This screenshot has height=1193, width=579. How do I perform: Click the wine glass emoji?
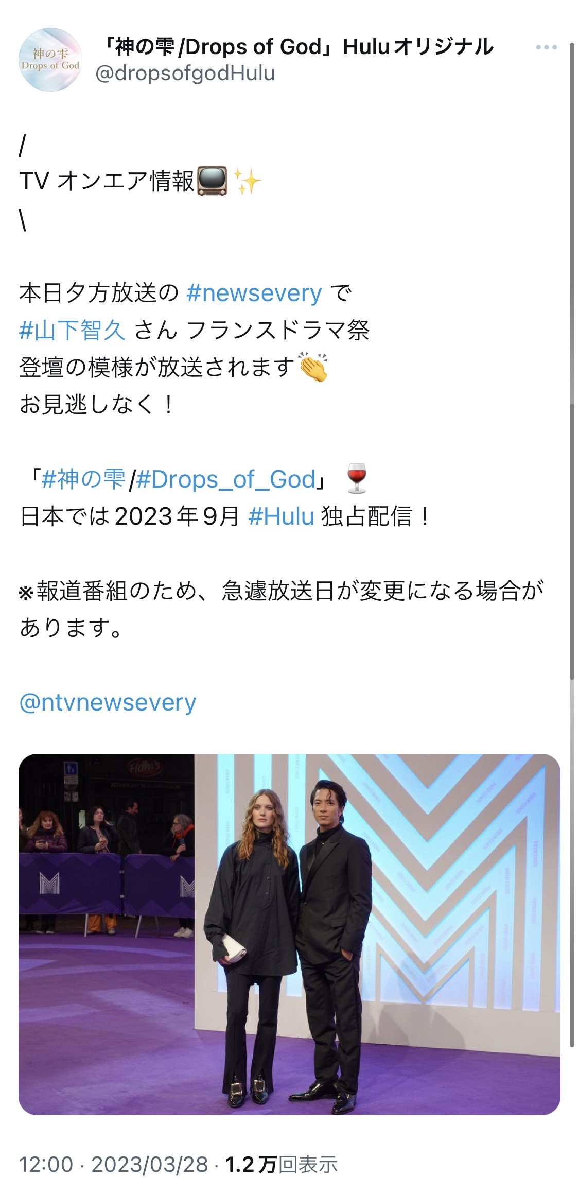click(x=357, y=479)
